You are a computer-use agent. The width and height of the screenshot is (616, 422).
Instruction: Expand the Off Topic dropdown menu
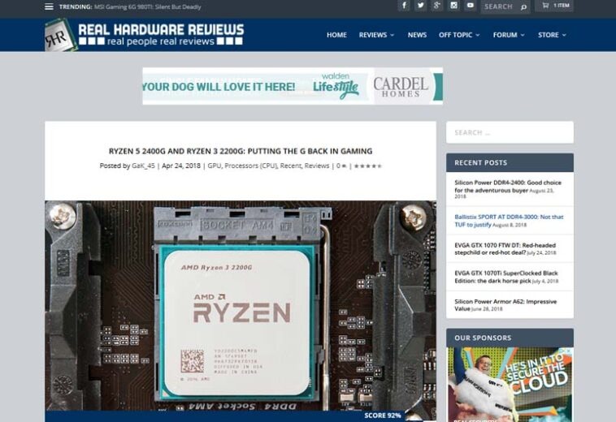coord(459,35)
